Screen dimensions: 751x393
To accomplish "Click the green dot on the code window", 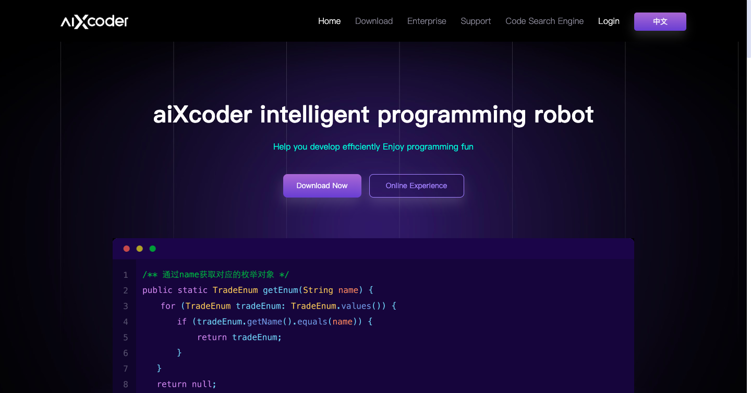I will coord(153,249).
